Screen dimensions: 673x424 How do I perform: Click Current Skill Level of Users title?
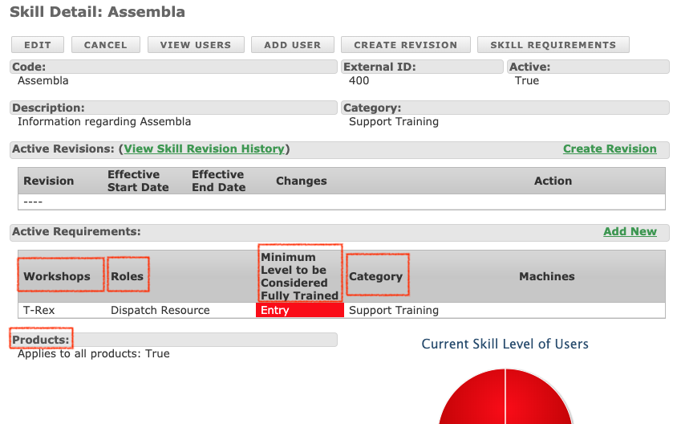(x=505, y=344)
